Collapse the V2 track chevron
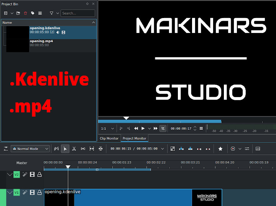276x206 pixels. pos(10,175)
